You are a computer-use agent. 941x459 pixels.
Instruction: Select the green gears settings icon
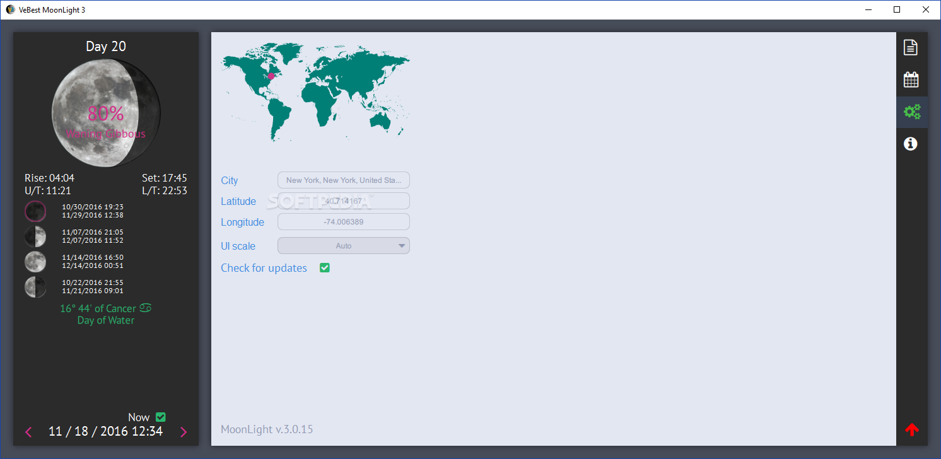pyautogui.click(x=912, y=112)
